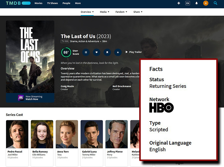
Task: Open Craig Mazin creator page
Action: [x=67, y=86]
